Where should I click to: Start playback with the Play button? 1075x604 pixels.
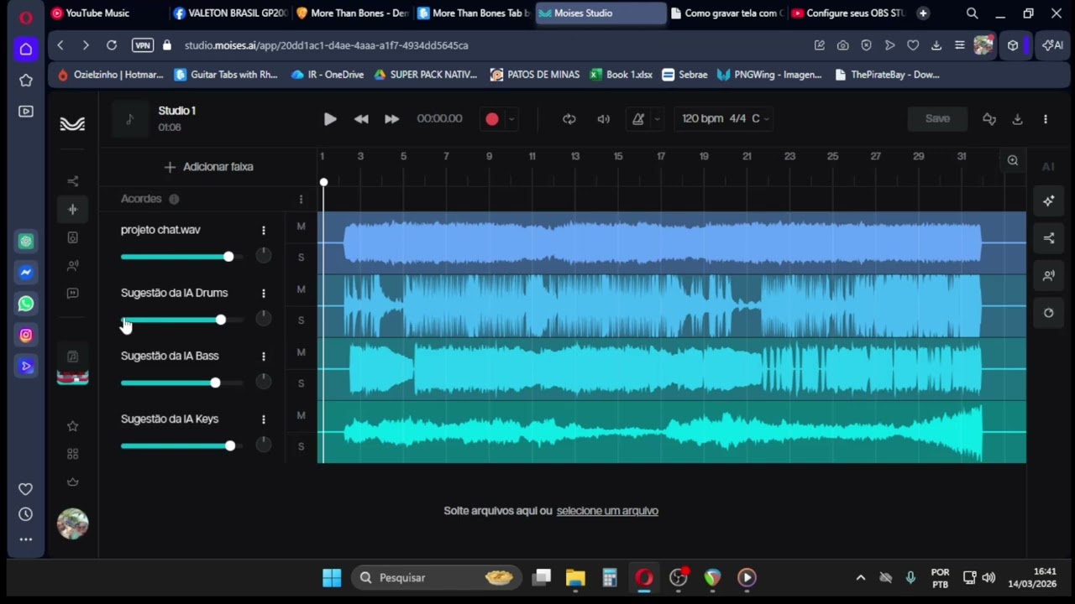330,119
